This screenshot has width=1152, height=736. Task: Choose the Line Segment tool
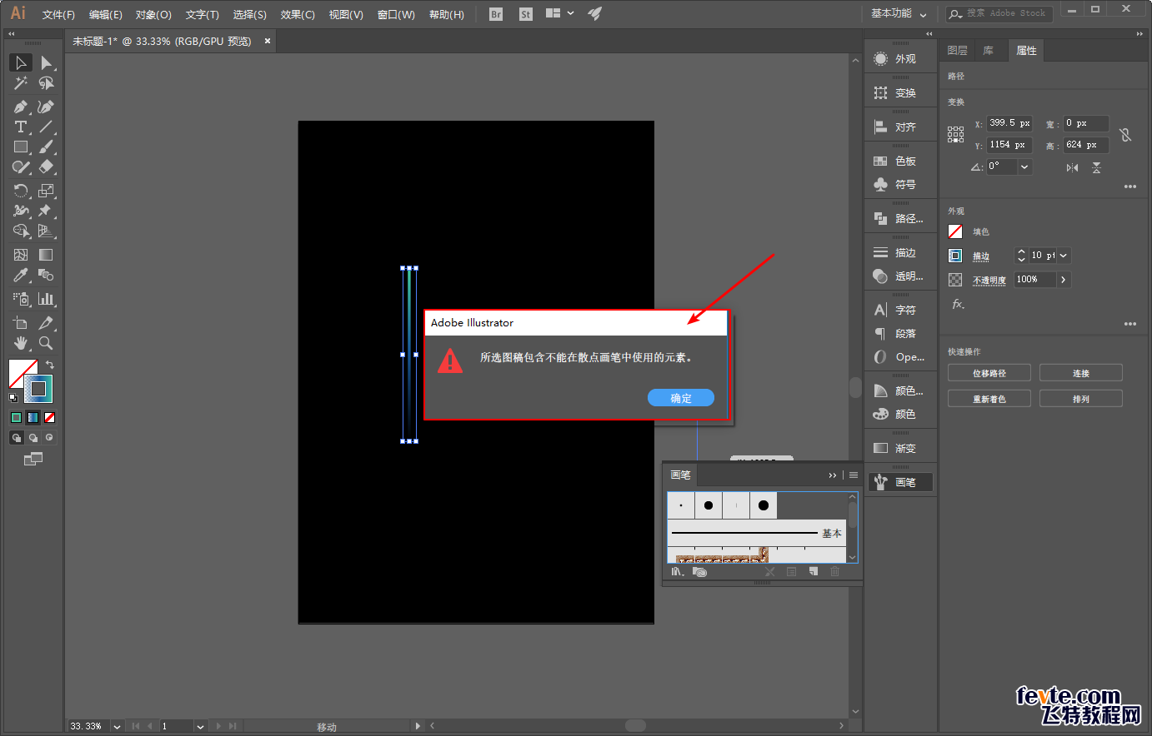[47, 127]
